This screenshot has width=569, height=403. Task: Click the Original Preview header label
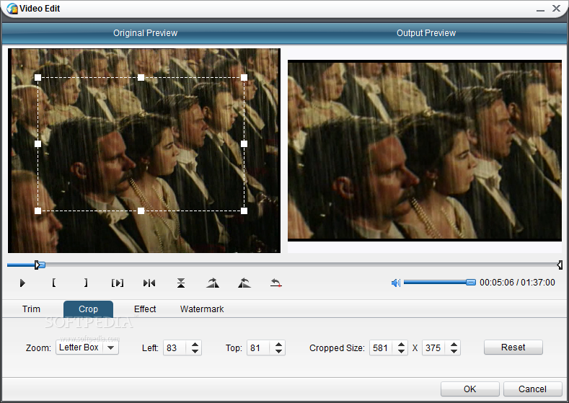click(145, 33)
